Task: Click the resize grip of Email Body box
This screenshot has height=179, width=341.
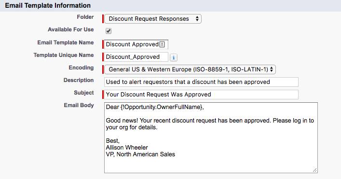Action: point(314,170)
